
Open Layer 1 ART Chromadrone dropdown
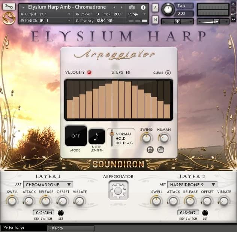(x=48, y=184)
